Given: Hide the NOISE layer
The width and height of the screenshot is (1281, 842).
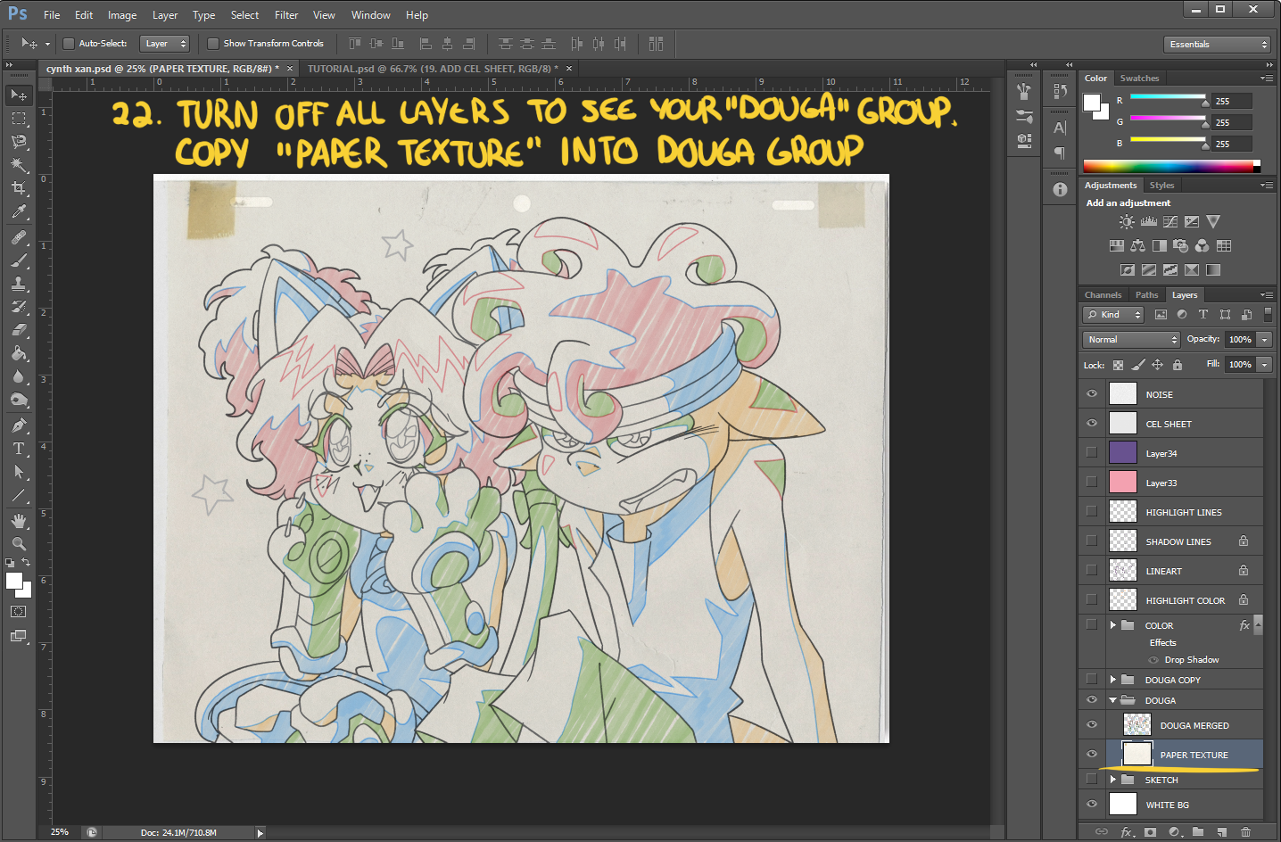Looking at the screenshot, I should (1092, 394).
